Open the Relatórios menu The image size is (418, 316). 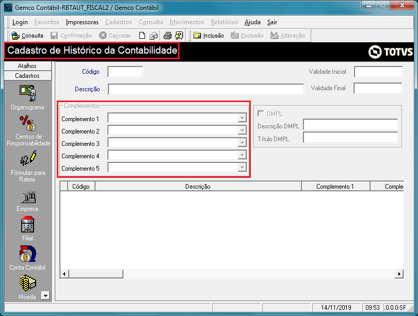point(224,22)
